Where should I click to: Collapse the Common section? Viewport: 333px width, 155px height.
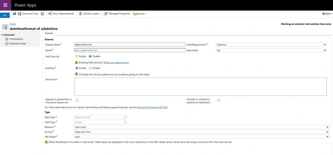2,35
